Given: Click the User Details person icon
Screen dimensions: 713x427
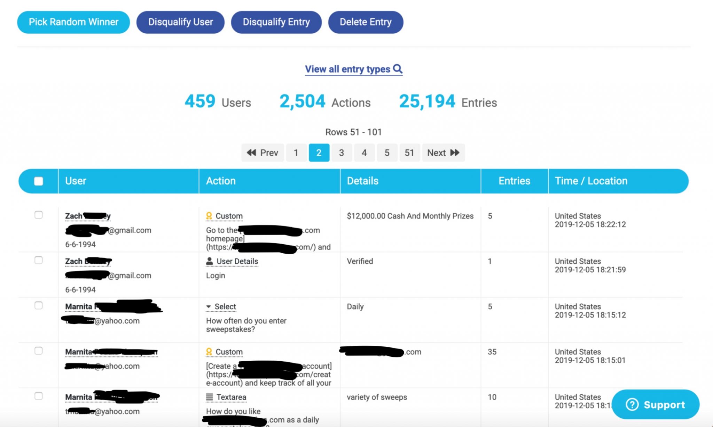Looking at the screenshot, I should click(x=209, y=261).
